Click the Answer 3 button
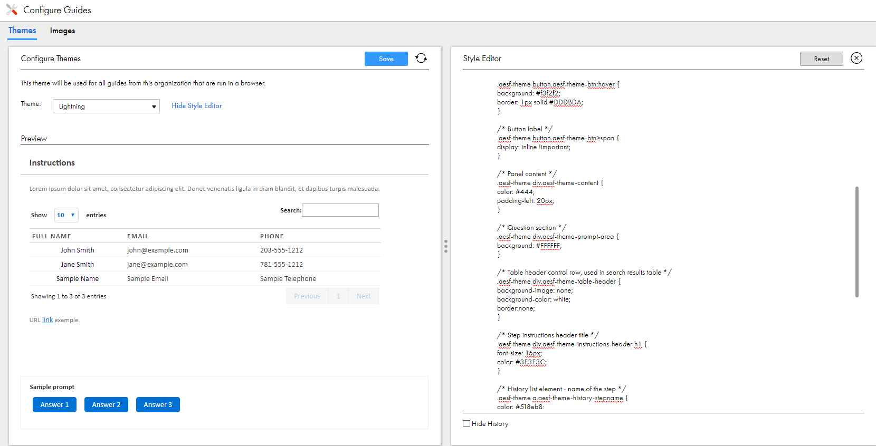876x446 pixels. (x=158, y=404)
